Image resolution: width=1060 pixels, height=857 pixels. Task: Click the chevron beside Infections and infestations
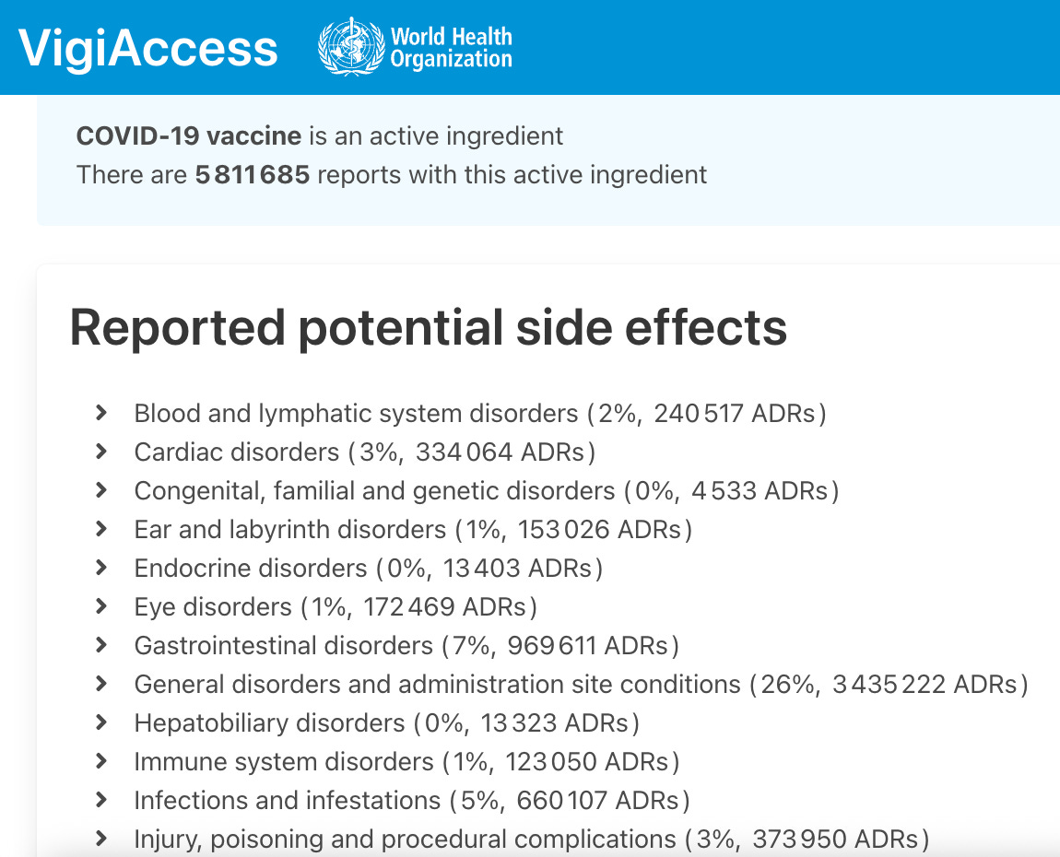click(100, 800)
